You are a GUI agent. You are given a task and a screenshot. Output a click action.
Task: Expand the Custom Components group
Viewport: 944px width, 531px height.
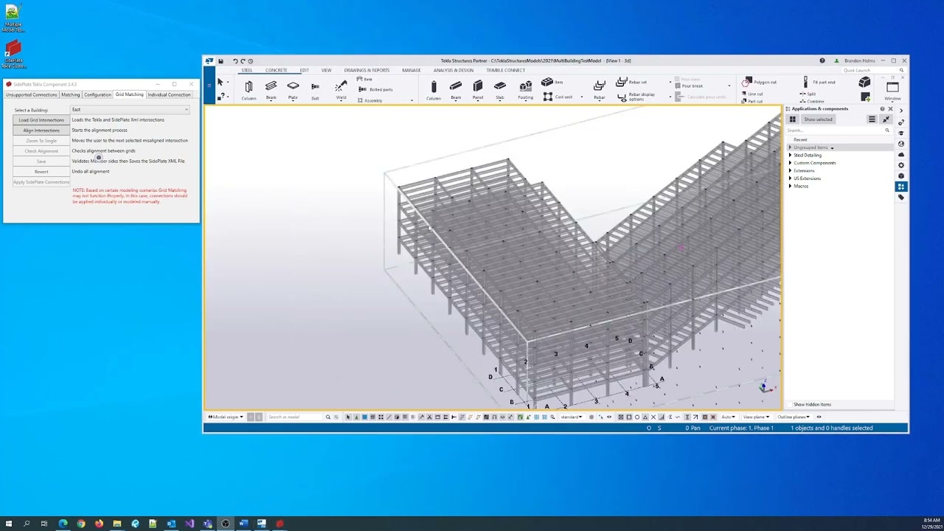pyautogui.click(x=790, y=163)
